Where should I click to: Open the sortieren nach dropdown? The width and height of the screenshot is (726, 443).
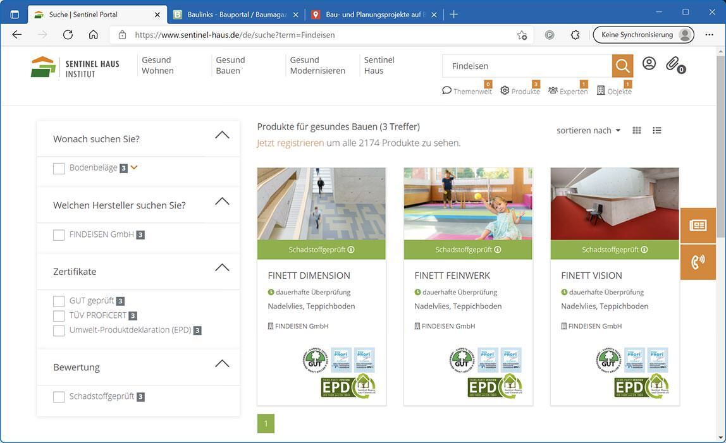click(588, 131)
